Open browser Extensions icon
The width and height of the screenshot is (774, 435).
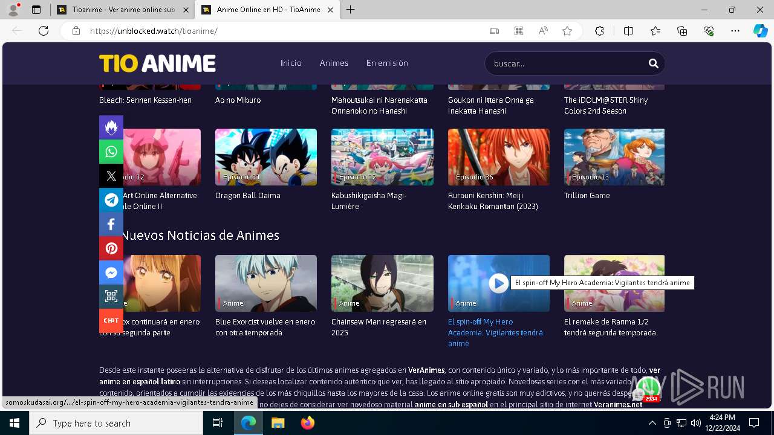tap(599, 31)
